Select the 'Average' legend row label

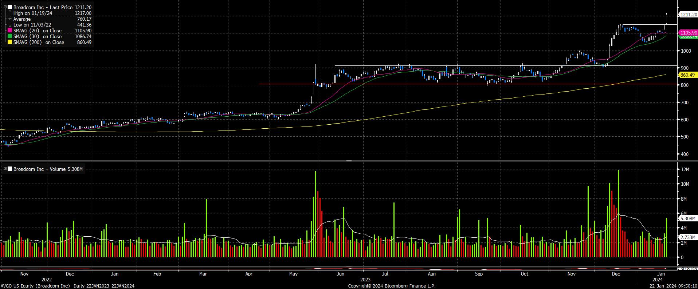22,19
